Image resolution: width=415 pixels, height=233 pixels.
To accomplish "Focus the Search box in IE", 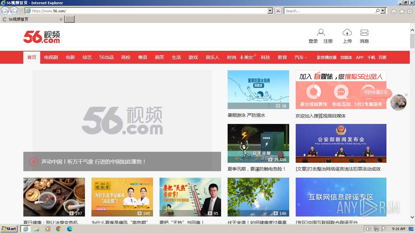I will [329, 11].
